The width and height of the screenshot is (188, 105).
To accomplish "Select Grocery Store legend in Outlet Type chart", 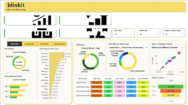I will coord(127,47).
